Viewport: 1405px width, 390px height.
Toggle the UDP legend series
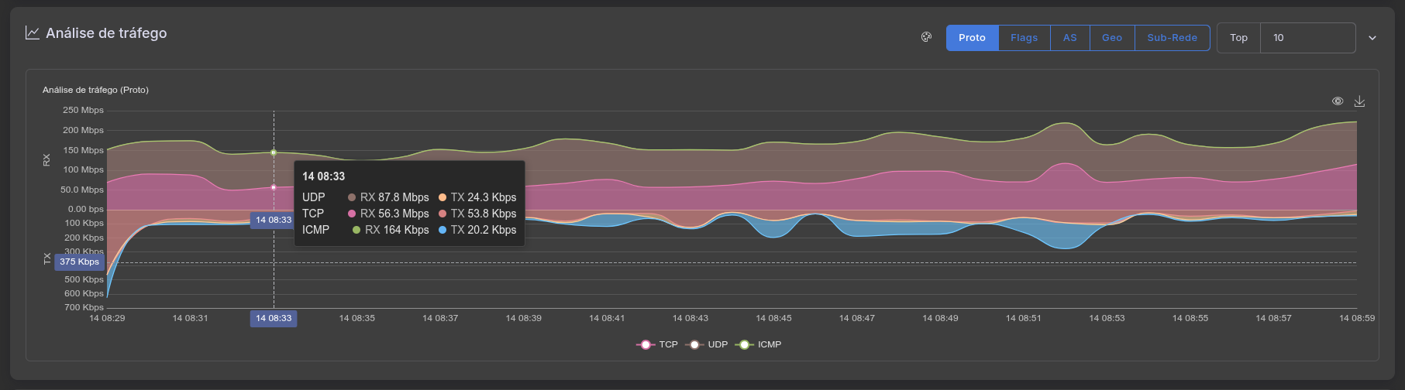[x=707, y=344]
